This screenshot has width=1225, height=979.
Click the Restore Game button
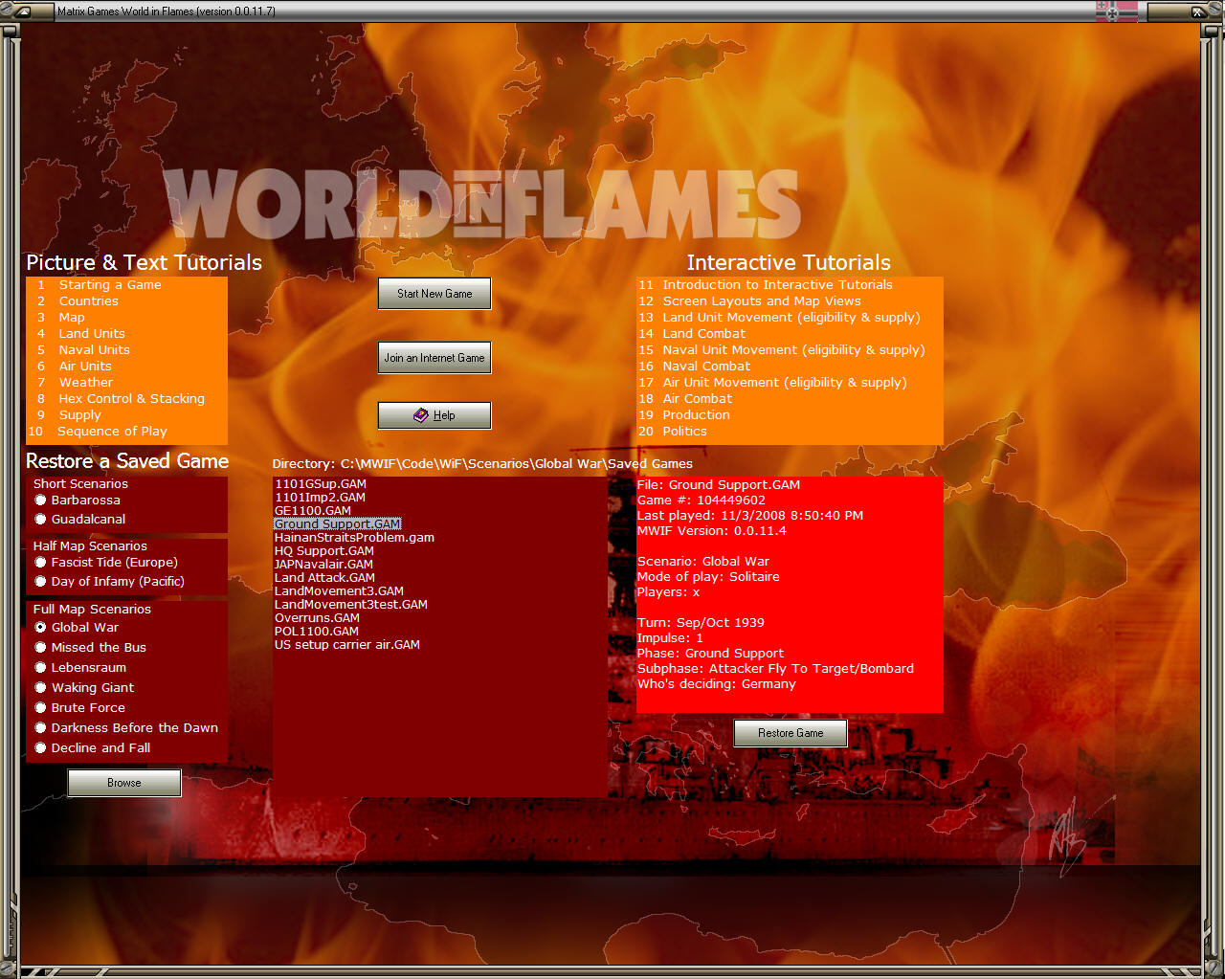(791, 733)
